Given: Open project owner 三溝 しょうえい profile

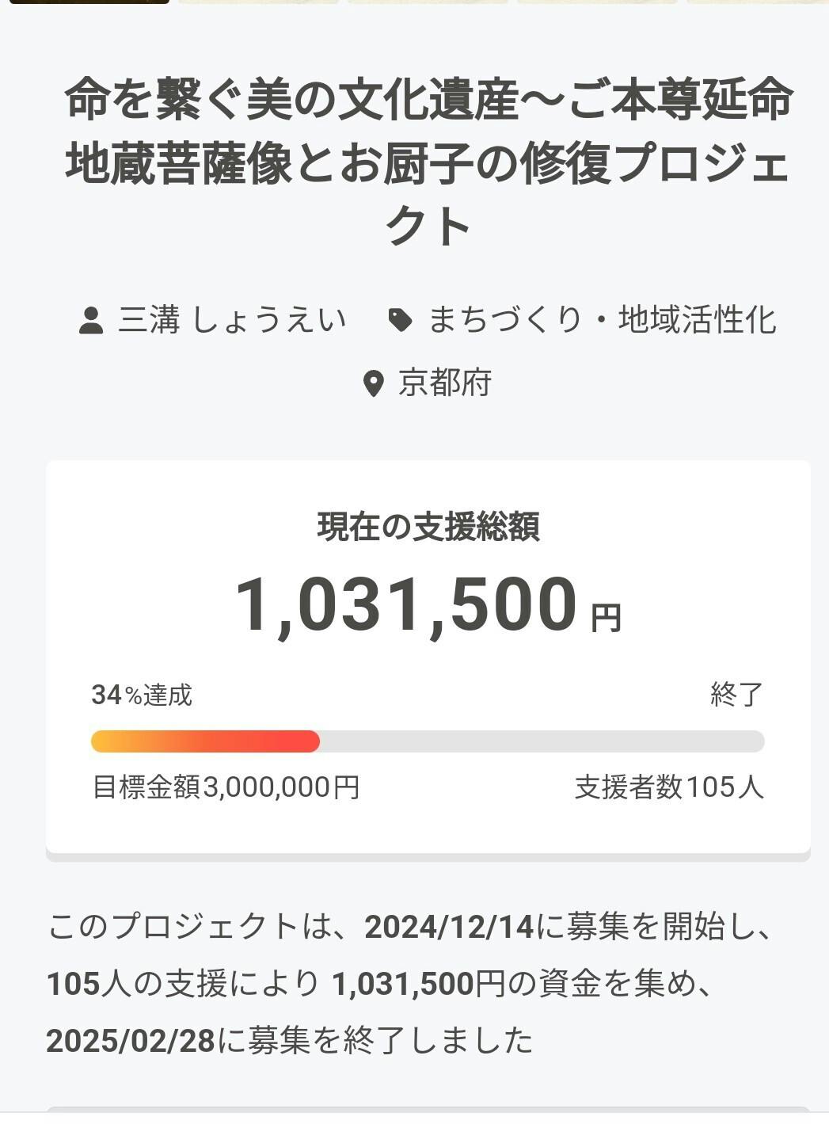Looking at the screenshot, I should click(232, 320).
